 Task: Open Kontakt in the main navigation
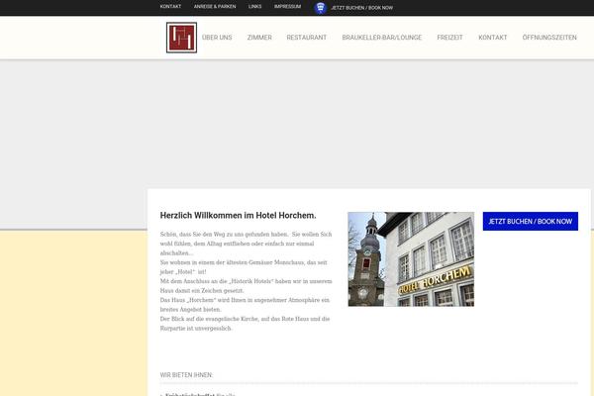(493, 38)
